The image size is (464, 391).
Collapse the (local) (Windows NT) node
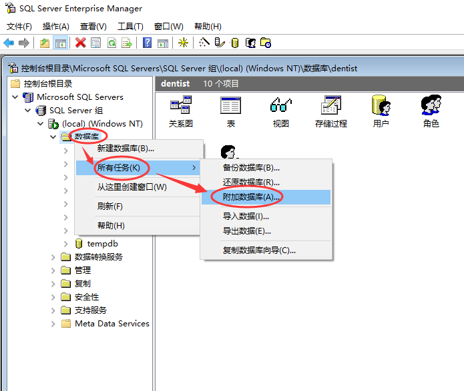(41, 124)
